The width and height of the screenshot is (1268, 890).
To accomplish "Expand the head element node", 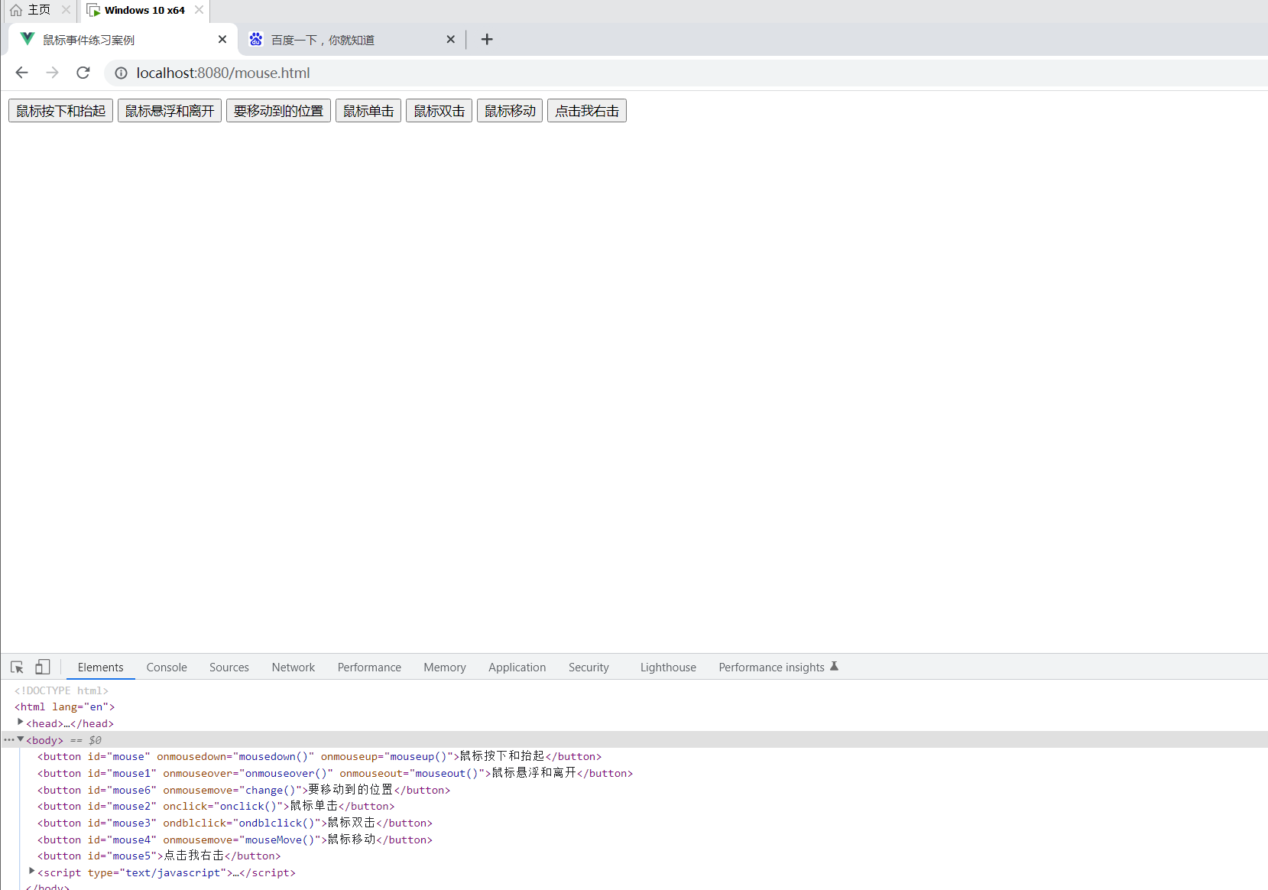I will tap(21, 723).
